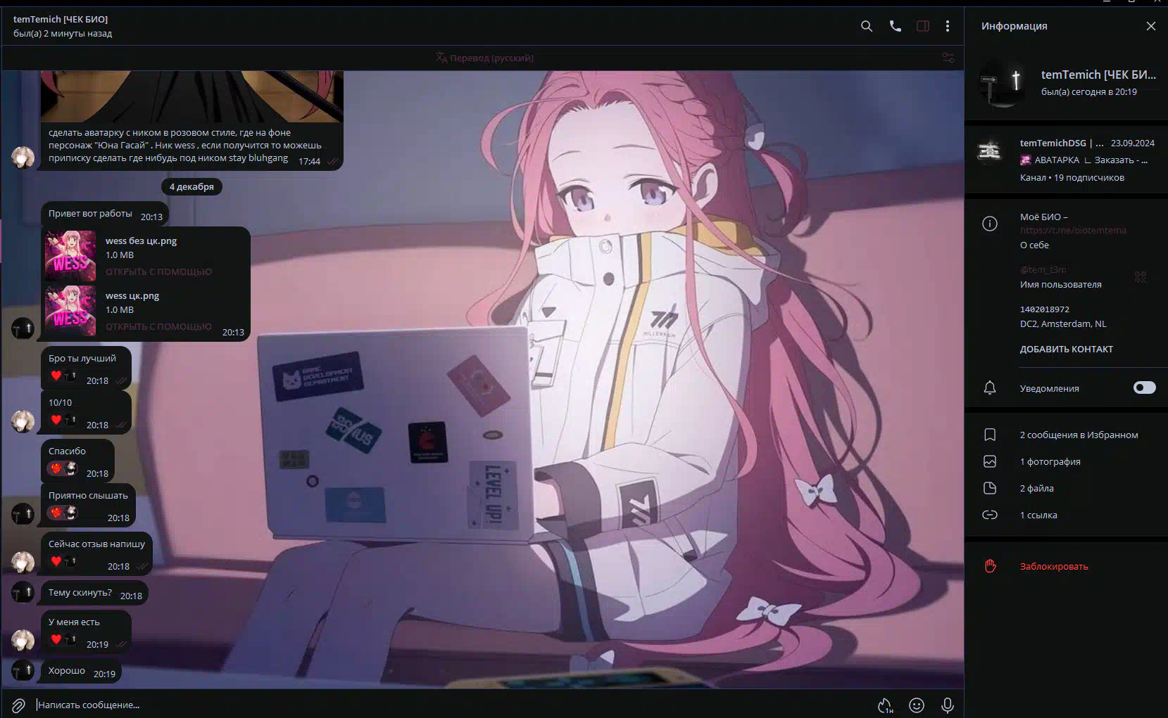Click the reaction on Приятно слышать message
Image resolution: width=1168 pixels, height=718 pixels.
[63, 513]
